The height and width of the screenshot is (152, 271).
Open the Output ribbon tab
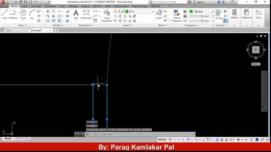(x=85, y=6)
